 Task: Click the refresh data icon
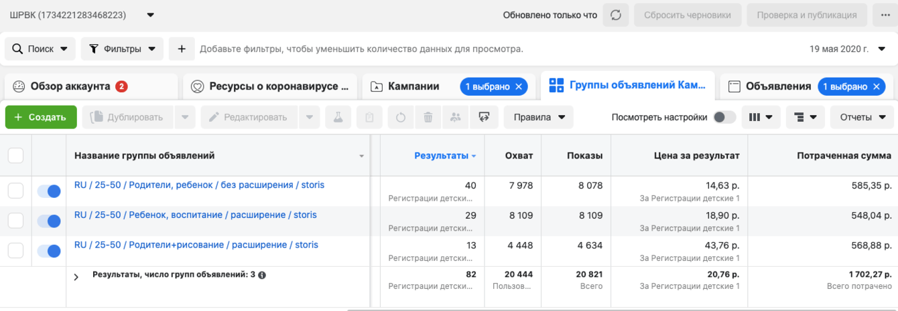(x=615, y=15)
